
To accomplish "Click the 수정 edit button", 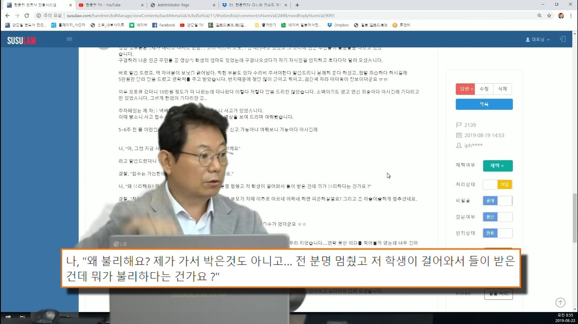I will pos(484,89).
